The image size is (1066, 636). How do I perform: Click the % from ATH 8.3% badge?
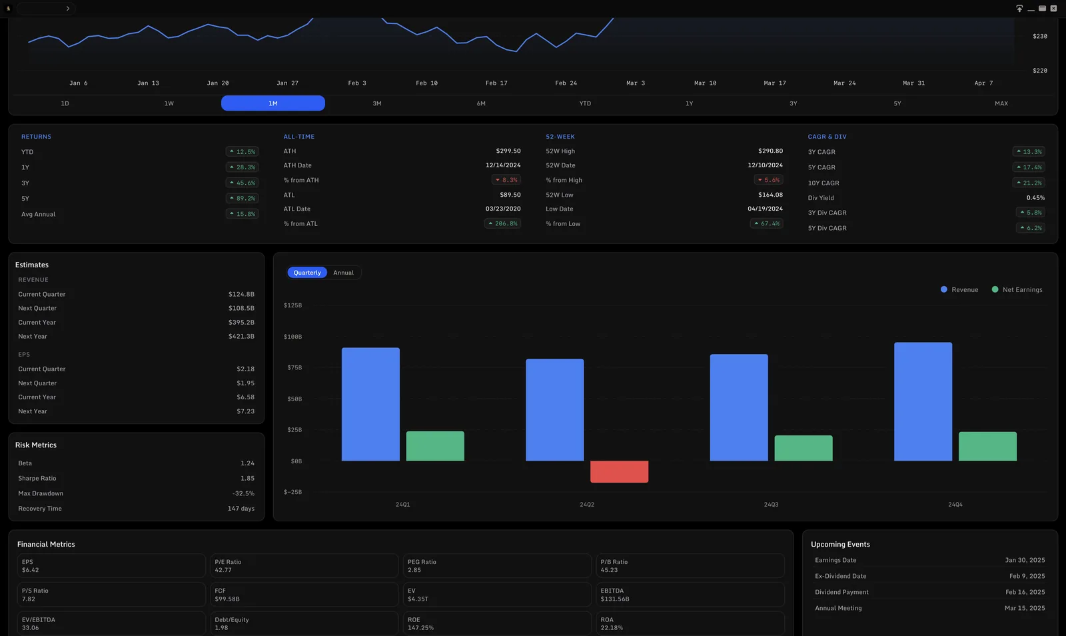tap(506, 180)
